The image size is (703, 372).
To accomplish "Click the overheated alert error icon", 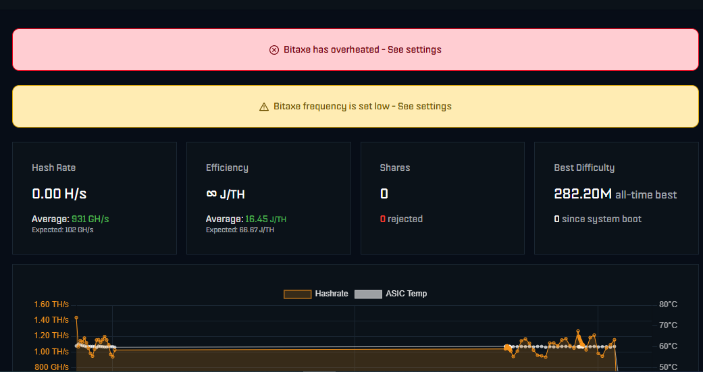I will click(274, 50).
